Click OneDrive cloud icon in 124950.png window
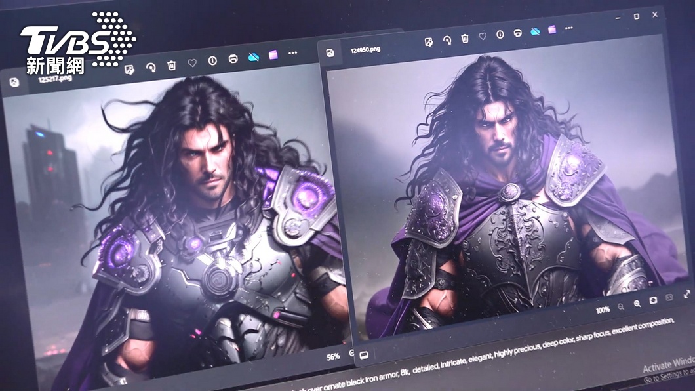This screenshot has width=695, height=391. point(535,31)
